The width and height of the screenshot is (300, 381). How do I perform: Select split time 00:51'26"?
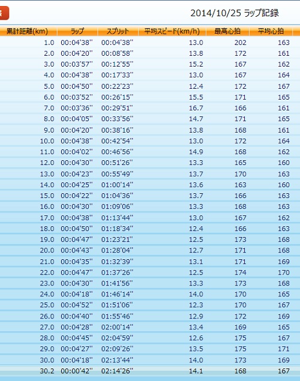pos(117,163)
